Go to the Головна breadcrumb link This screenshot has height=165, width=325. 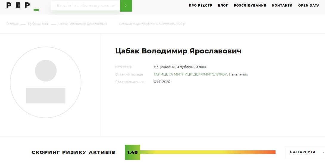click(12, 24)
